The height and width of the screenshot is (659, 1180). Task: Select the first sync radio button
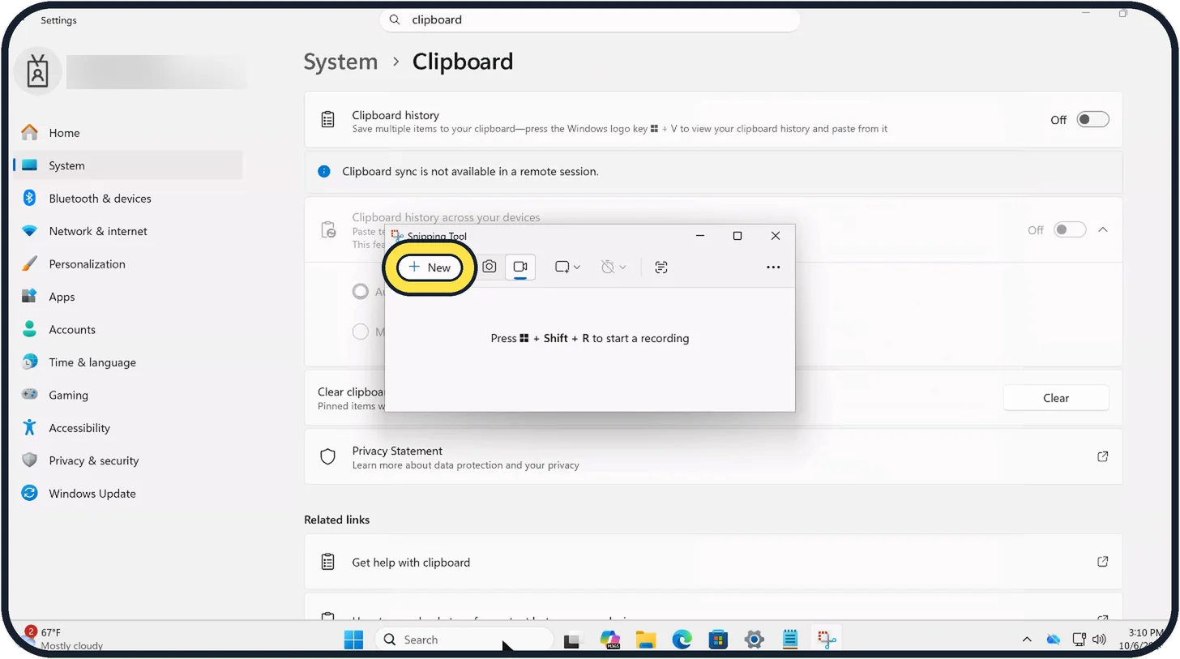(361, 291)
